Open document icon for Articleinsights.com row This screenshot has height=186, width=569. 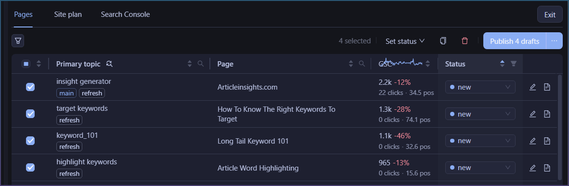pos(547,87)
